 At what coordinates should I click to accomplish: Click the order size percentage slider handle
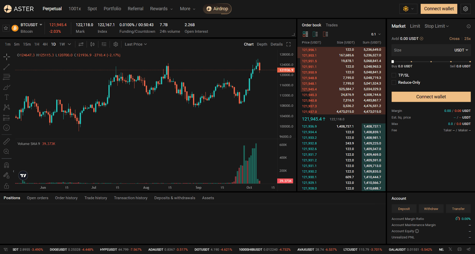coord(393,62)
